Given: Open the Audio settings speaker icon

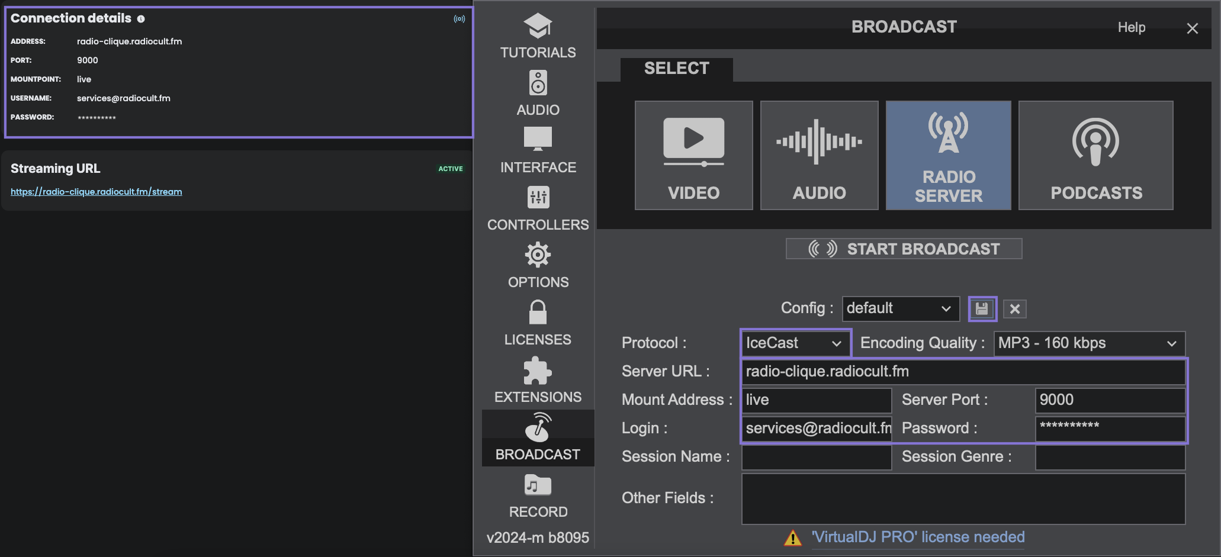Looking at the screenshot, I should point(538,83).
